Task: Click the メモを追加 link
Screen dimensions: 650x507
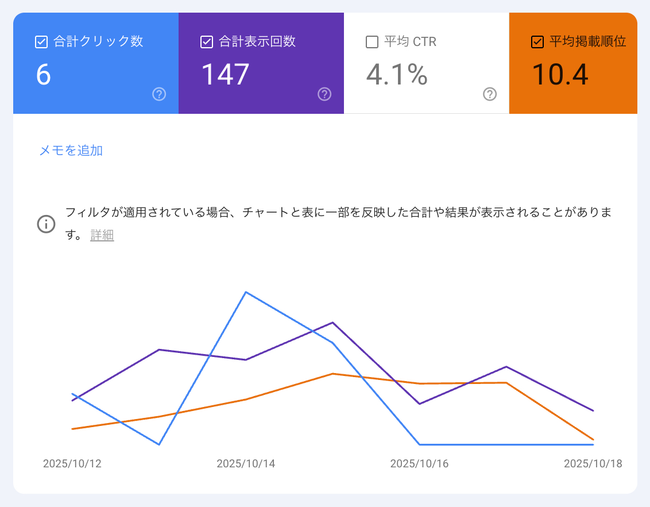Action: tap(71, 151)
